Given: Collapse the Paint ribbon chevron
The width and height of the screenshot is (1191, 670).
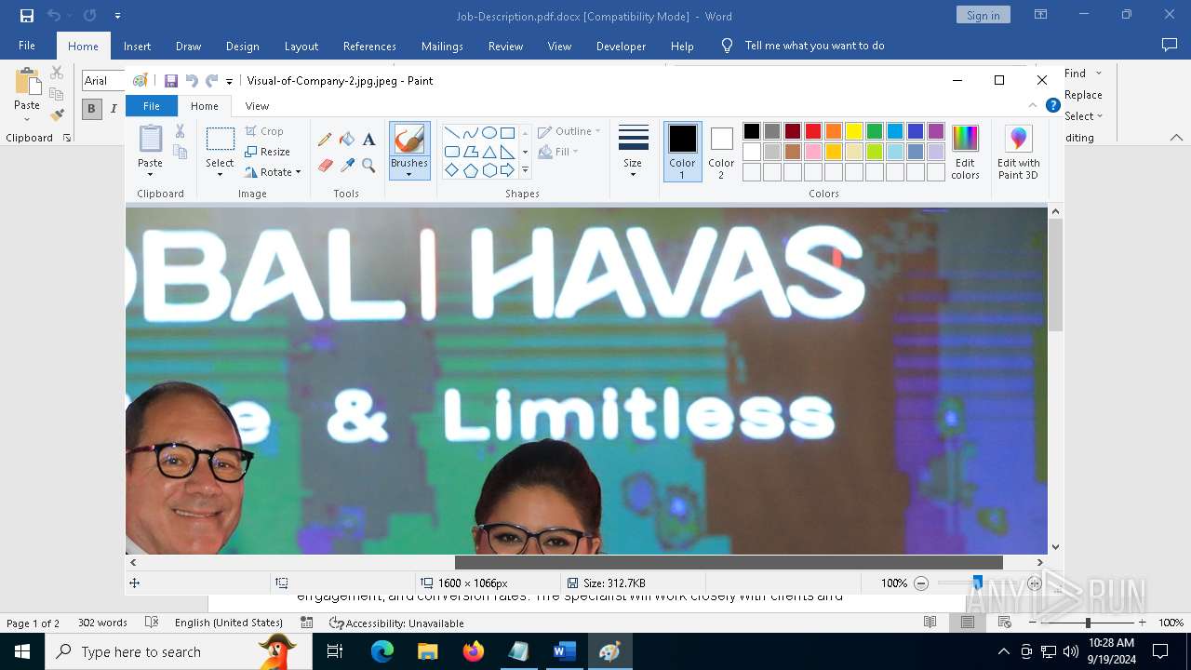Looking at the screenshot, I should click(1032, 105).
